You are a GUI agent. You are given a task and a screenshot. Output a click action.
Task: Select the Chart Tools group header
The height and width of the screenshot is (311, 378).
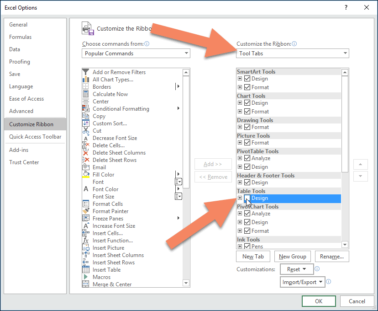[289, 96]
